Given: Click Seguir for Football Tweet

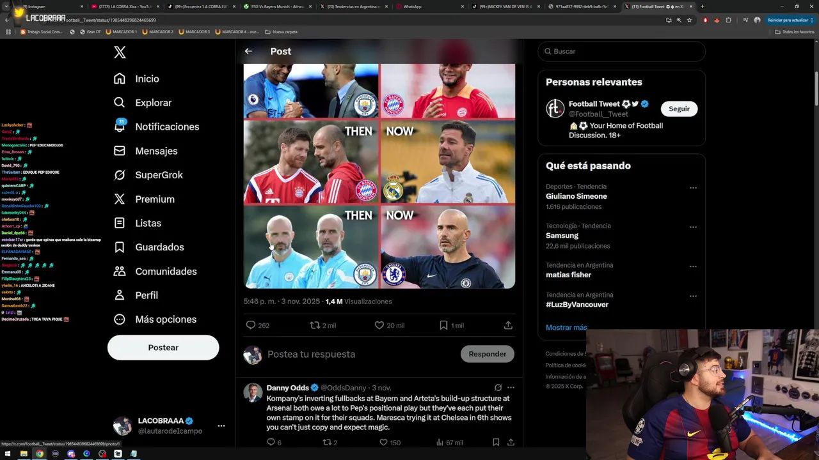Looking at the screenshot, I should (x=679, y=109).
